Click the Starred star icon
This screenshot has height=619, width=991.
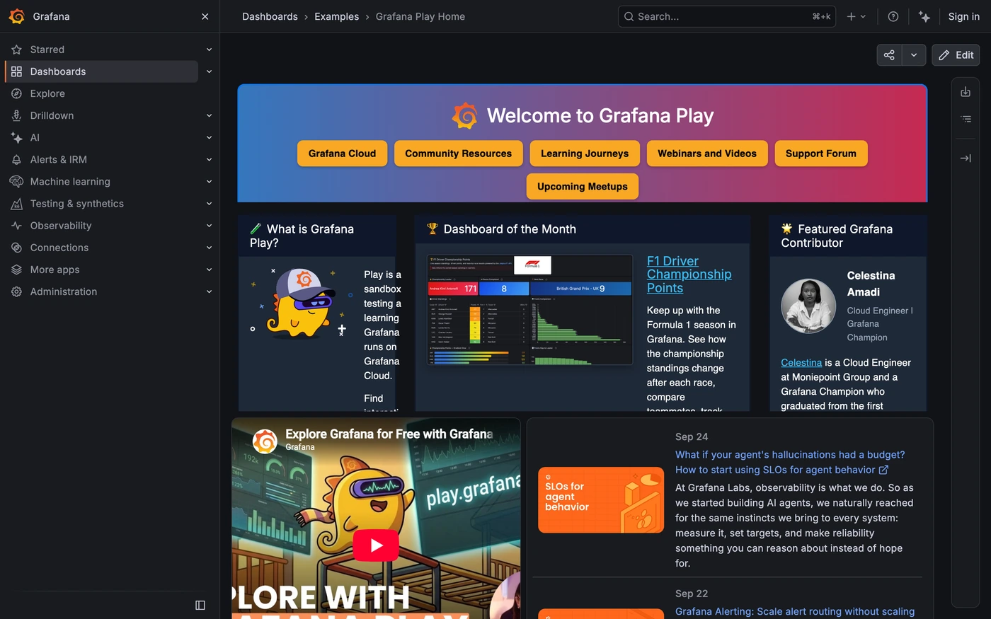16,50
